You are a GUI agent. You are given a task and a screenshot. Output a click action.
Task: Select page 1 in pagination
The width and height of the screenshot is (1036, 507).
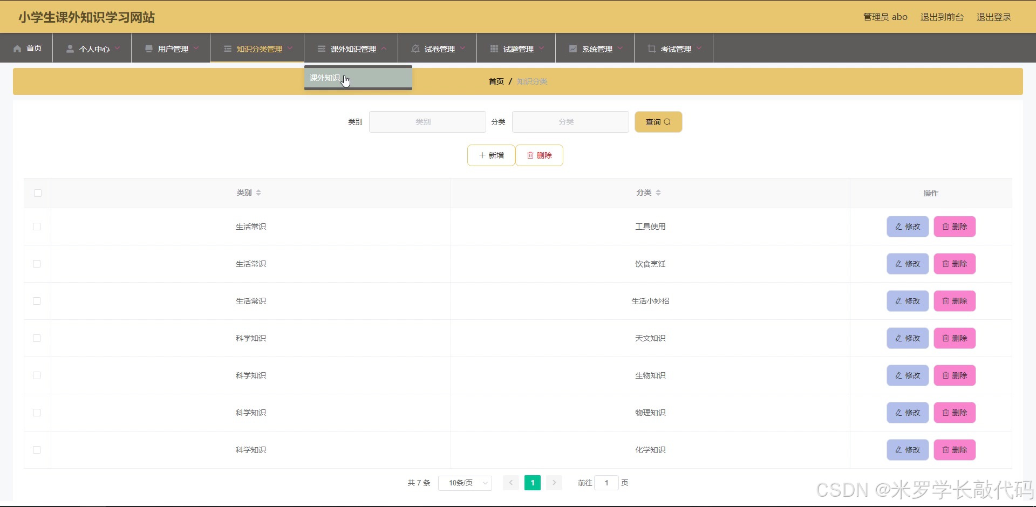533,483
